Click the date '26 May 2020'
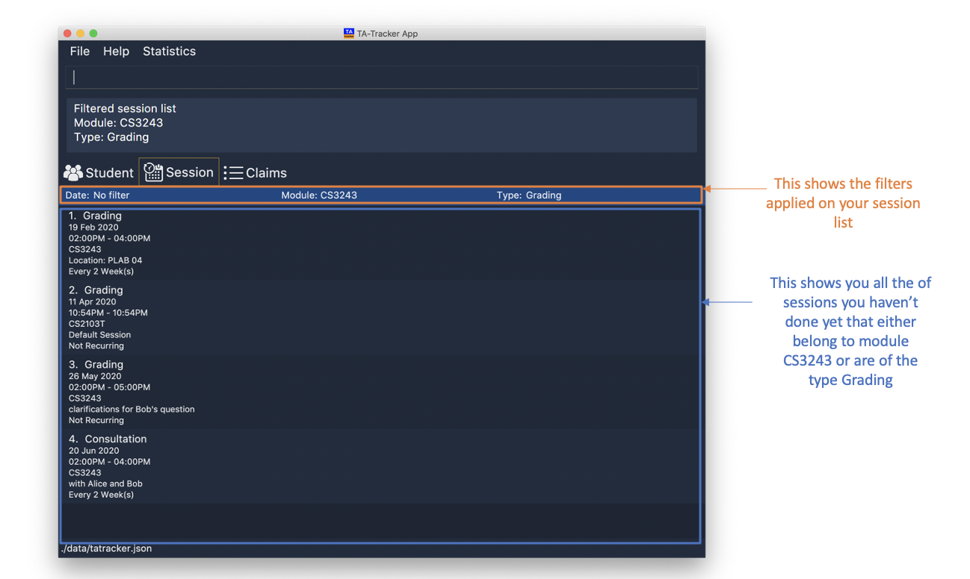This screenshot has height=579, width=970. [94, 377]
